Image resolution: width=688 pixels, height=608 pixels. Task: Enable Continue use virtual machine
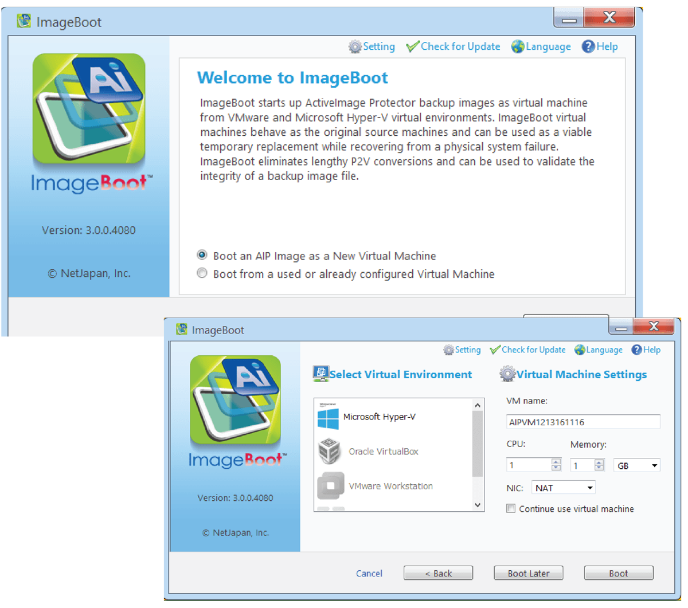click(x=510, y=508)
